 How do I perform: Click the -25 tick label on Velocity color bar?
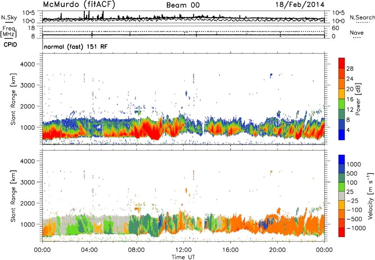point(353,200)
